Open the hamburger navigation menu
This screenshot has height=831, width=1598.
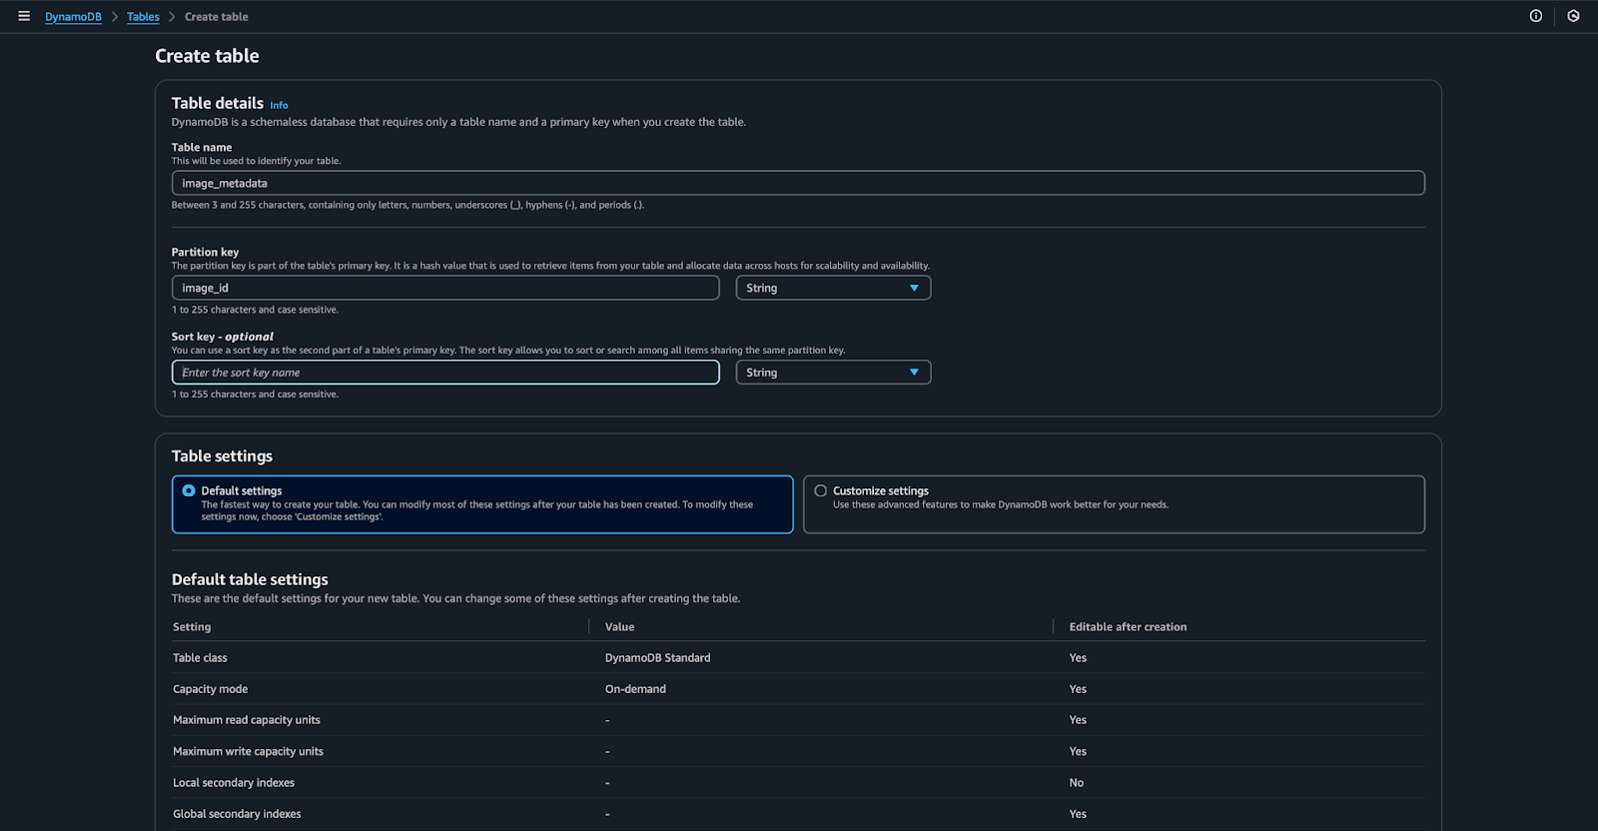pos(24,16)
